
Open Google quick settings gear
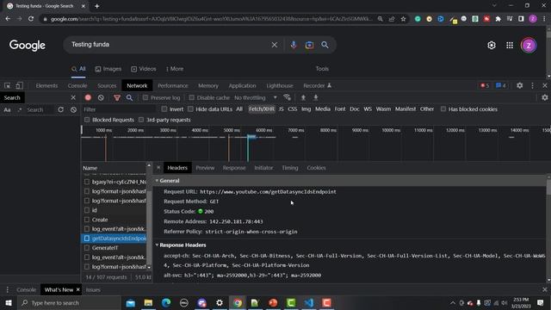coord(492,45)
